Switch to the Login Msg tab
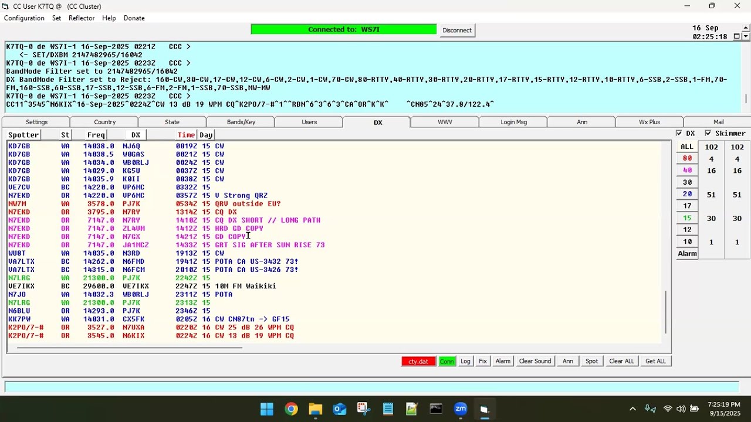The height and width of the screenshot is (422, 751). (513, 122)
